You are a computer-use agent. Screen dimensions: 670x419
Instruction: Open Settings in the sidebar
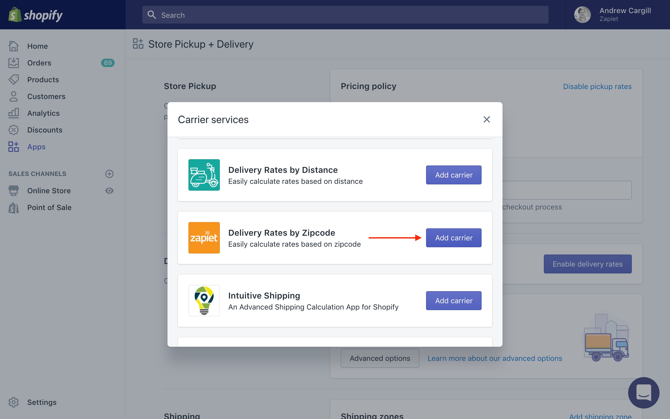[x=42, y=403]
